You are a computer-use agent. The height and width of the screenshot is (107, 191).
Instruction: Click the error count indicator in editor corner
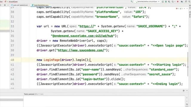[x=177, y=9]
